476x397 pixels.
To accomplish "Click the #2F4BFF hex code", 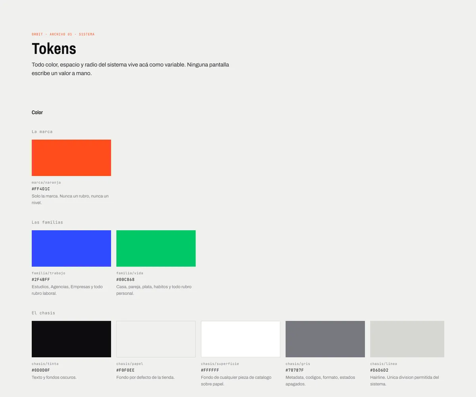I will point(41,279).
